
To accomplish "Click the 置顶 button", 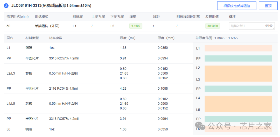I will (268, 6).
